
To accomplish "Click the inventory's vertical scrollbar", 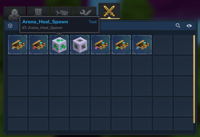I will coord(194,79).
